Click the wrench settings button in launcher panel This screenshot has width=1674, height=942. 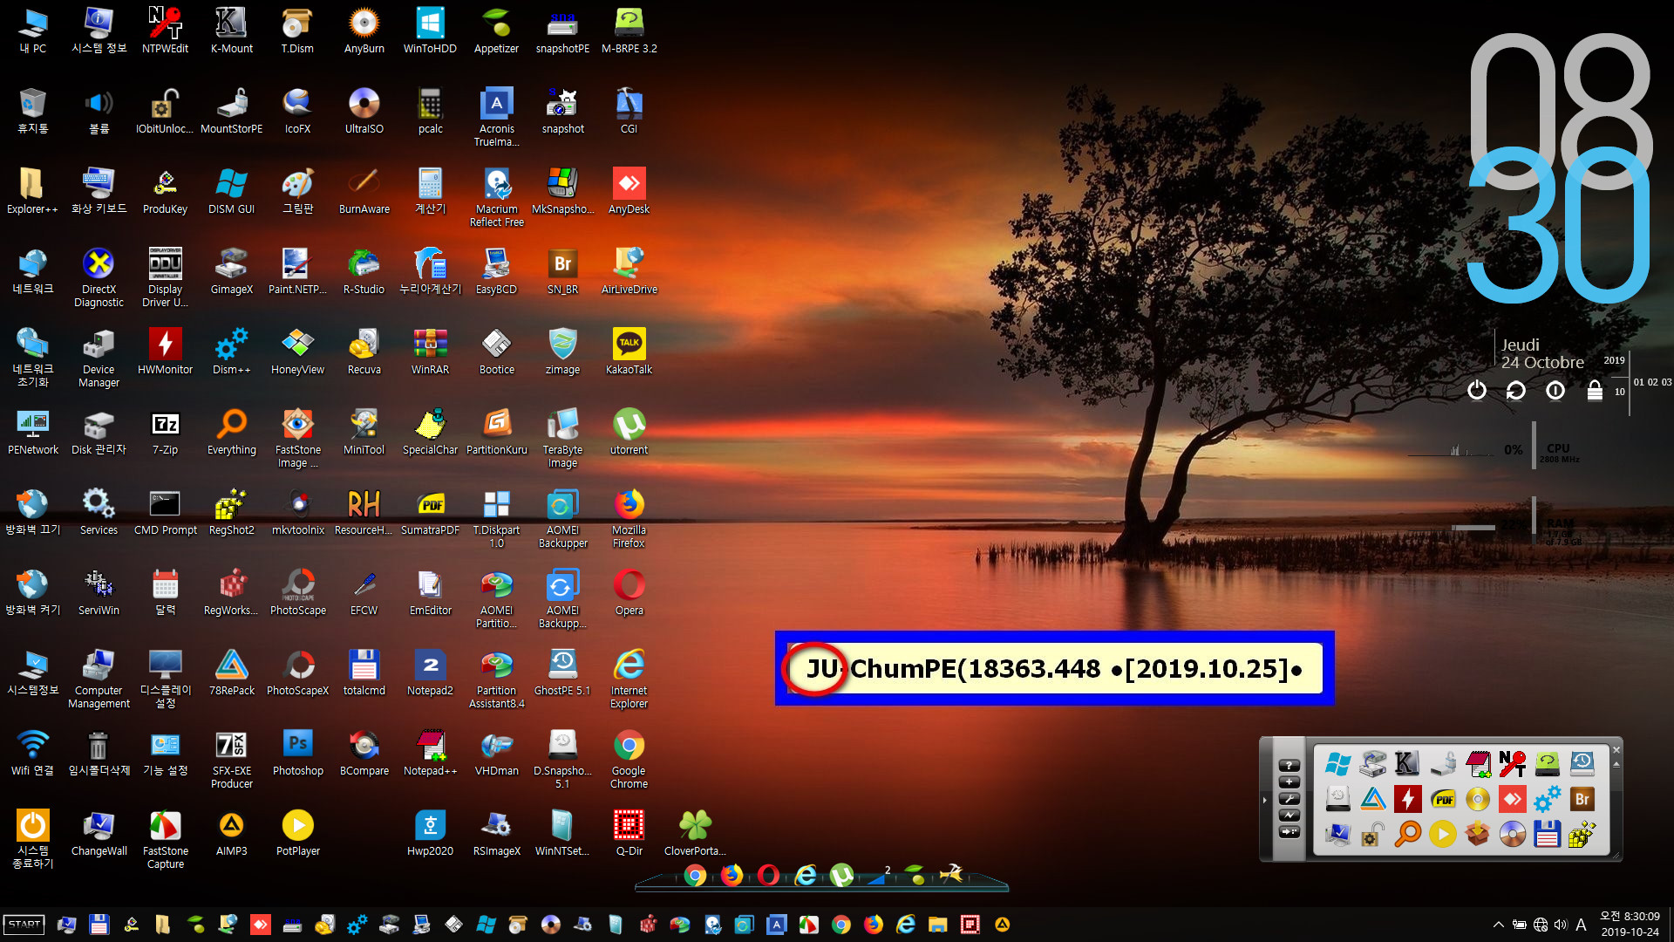[x=1289, y=798]
